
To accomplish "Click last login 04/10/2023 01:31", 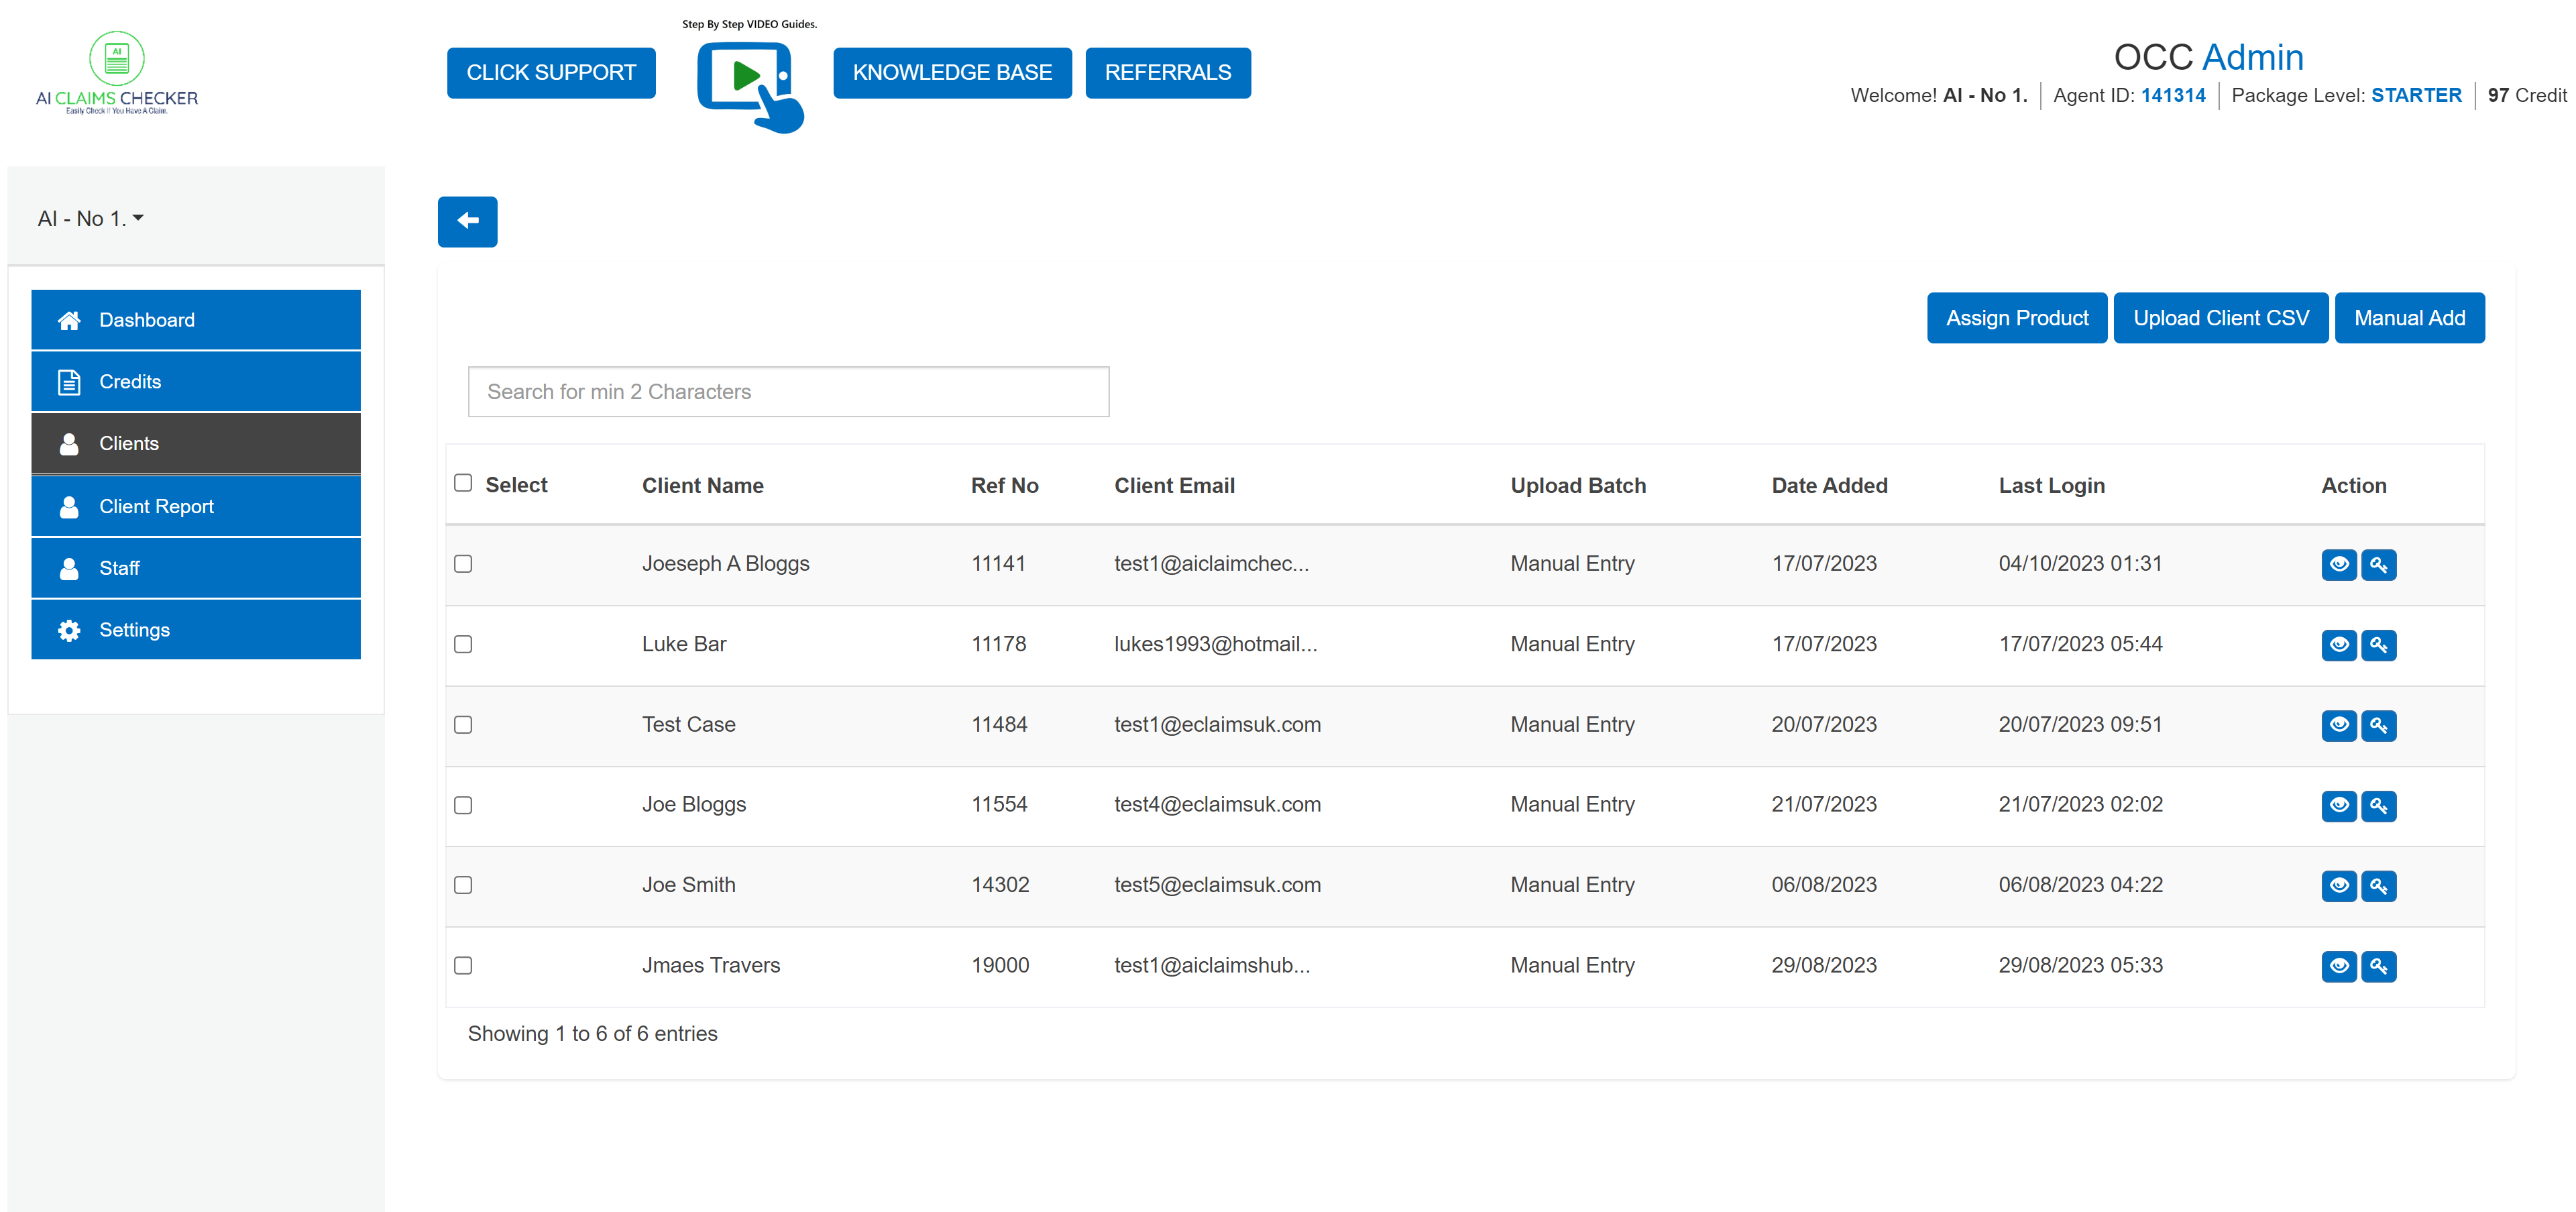I will pyautogui.click(x=2080, y=564).
